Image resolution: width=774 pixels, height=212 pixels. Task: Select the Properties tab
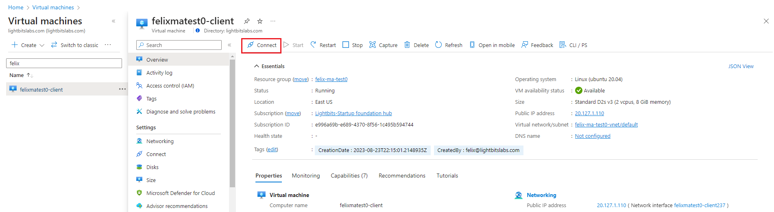point(268,176)
